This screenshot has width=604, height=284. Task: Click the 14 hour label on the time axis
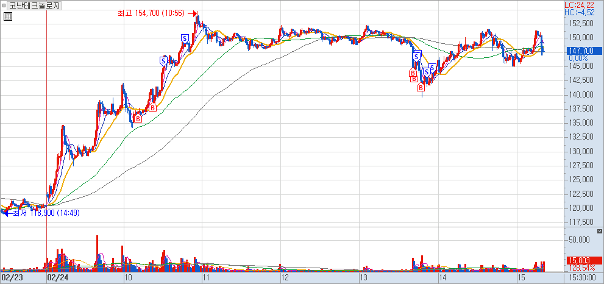point(442,278)
